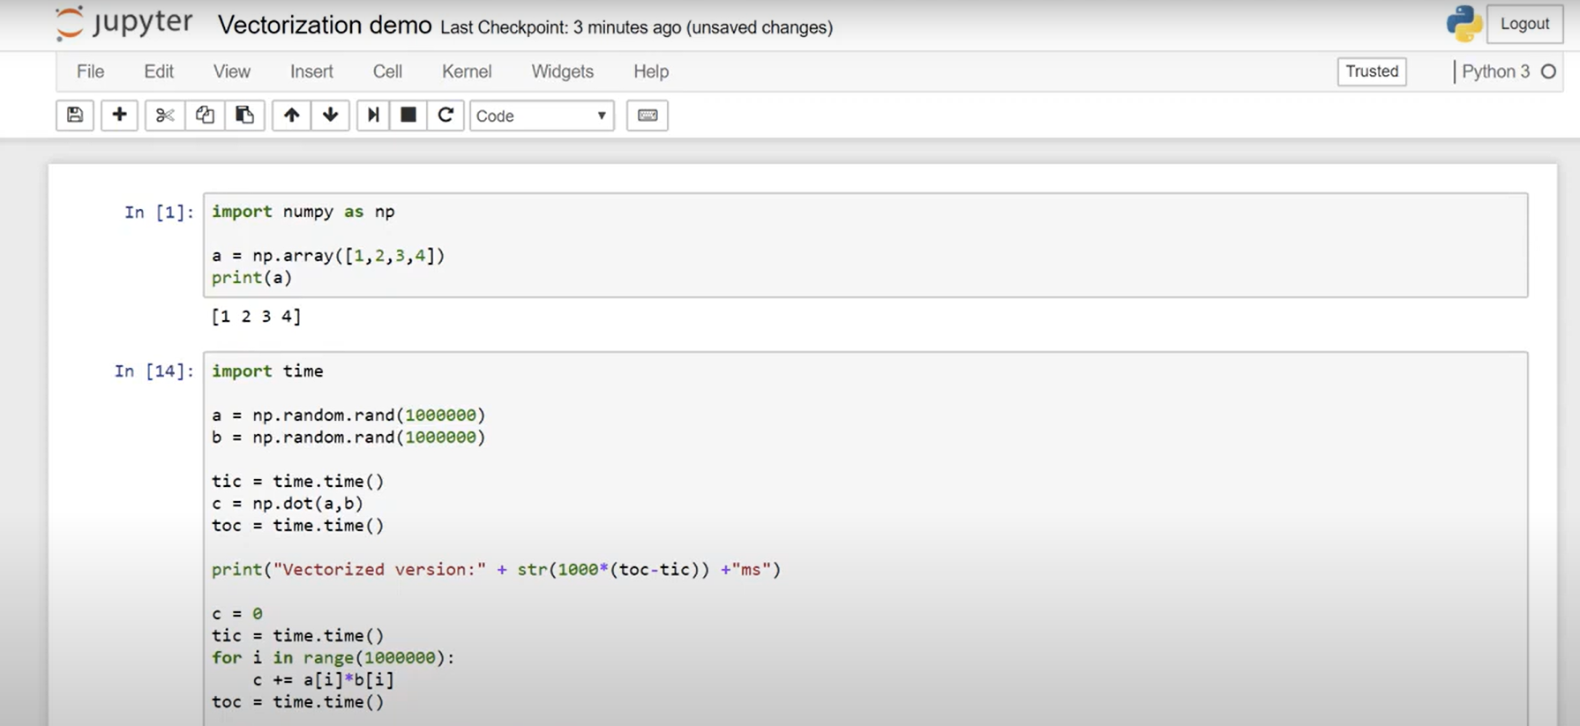
Task: Rename notebook title Vectorization demo
Action: [x=325, y=26]
